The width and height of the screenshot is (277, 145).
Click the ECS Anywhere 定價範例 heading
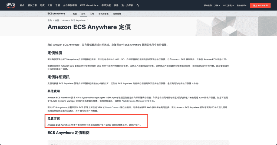pyautogui.click(x=68, y=133)
